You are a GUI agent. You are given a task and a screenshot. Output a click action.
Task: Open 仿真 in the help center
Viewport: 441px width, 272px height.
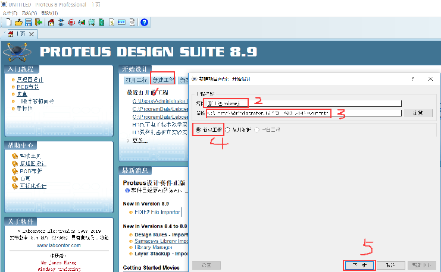(x=25, y=179)
